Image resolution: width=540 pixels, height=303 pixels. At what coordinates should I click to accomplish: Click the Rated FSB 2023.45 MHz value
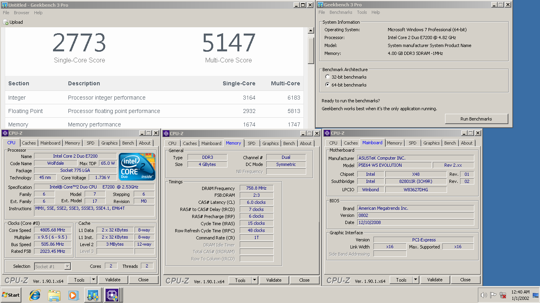click(x=53, y=251)
